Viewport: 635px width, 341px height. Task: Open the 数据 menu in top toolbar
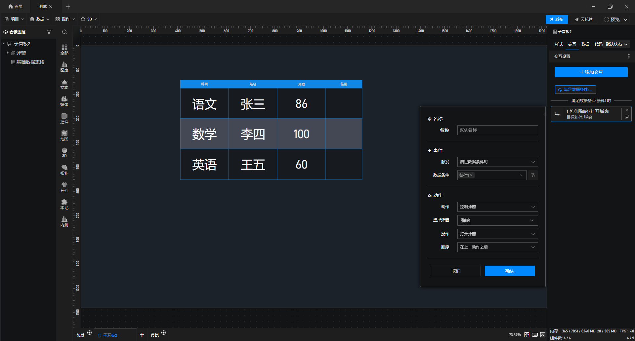coord(40,19)
